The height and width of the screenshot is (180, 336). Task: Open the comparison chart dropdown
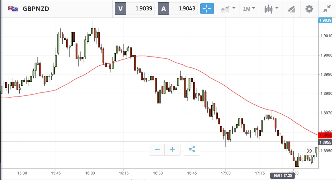(x=228, y=9)
